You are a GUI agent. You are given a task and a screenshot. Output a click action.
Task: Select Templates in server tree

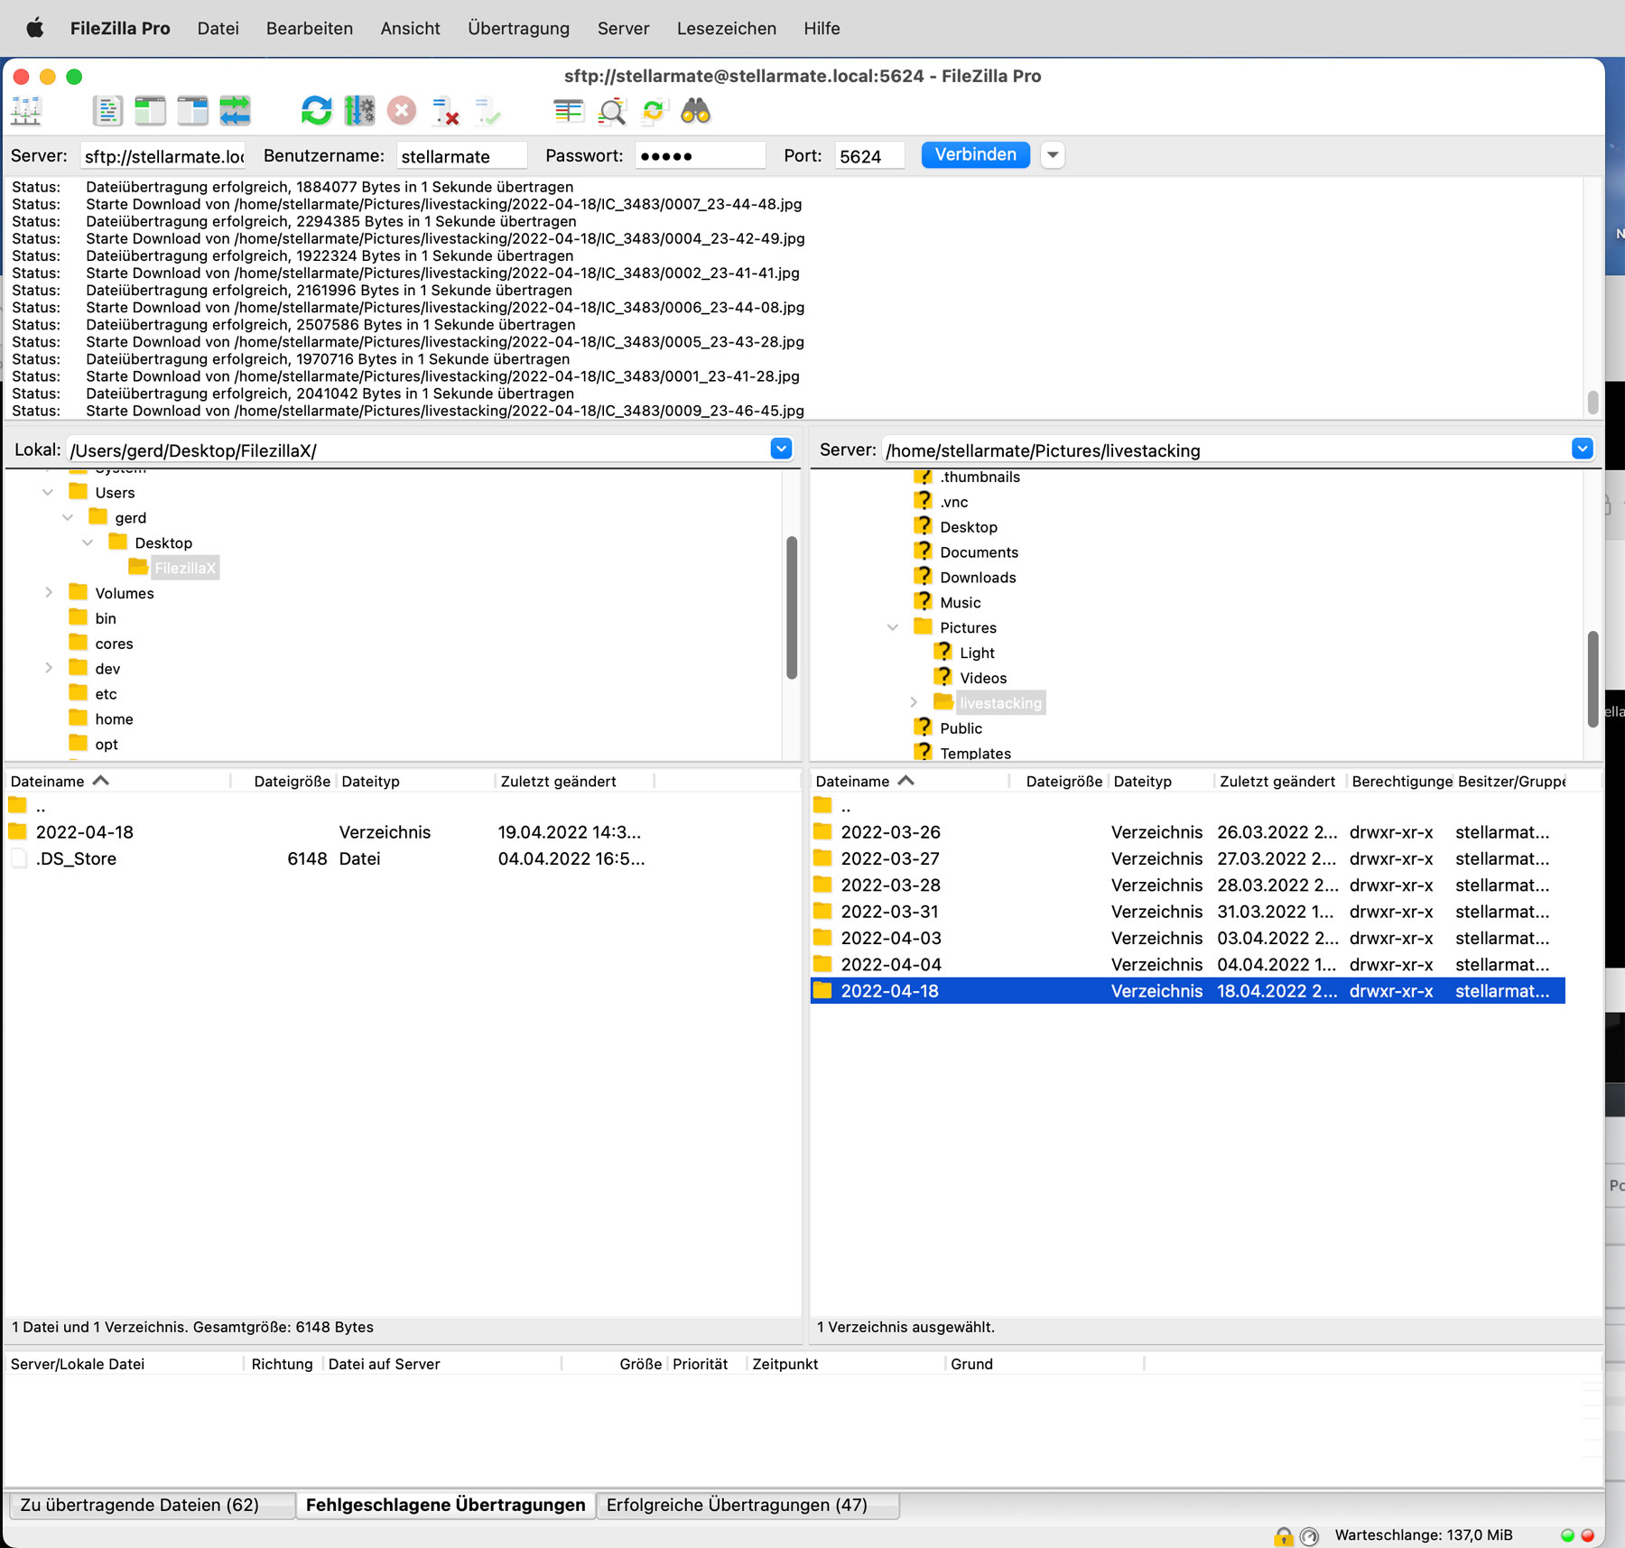click(975, 753)
